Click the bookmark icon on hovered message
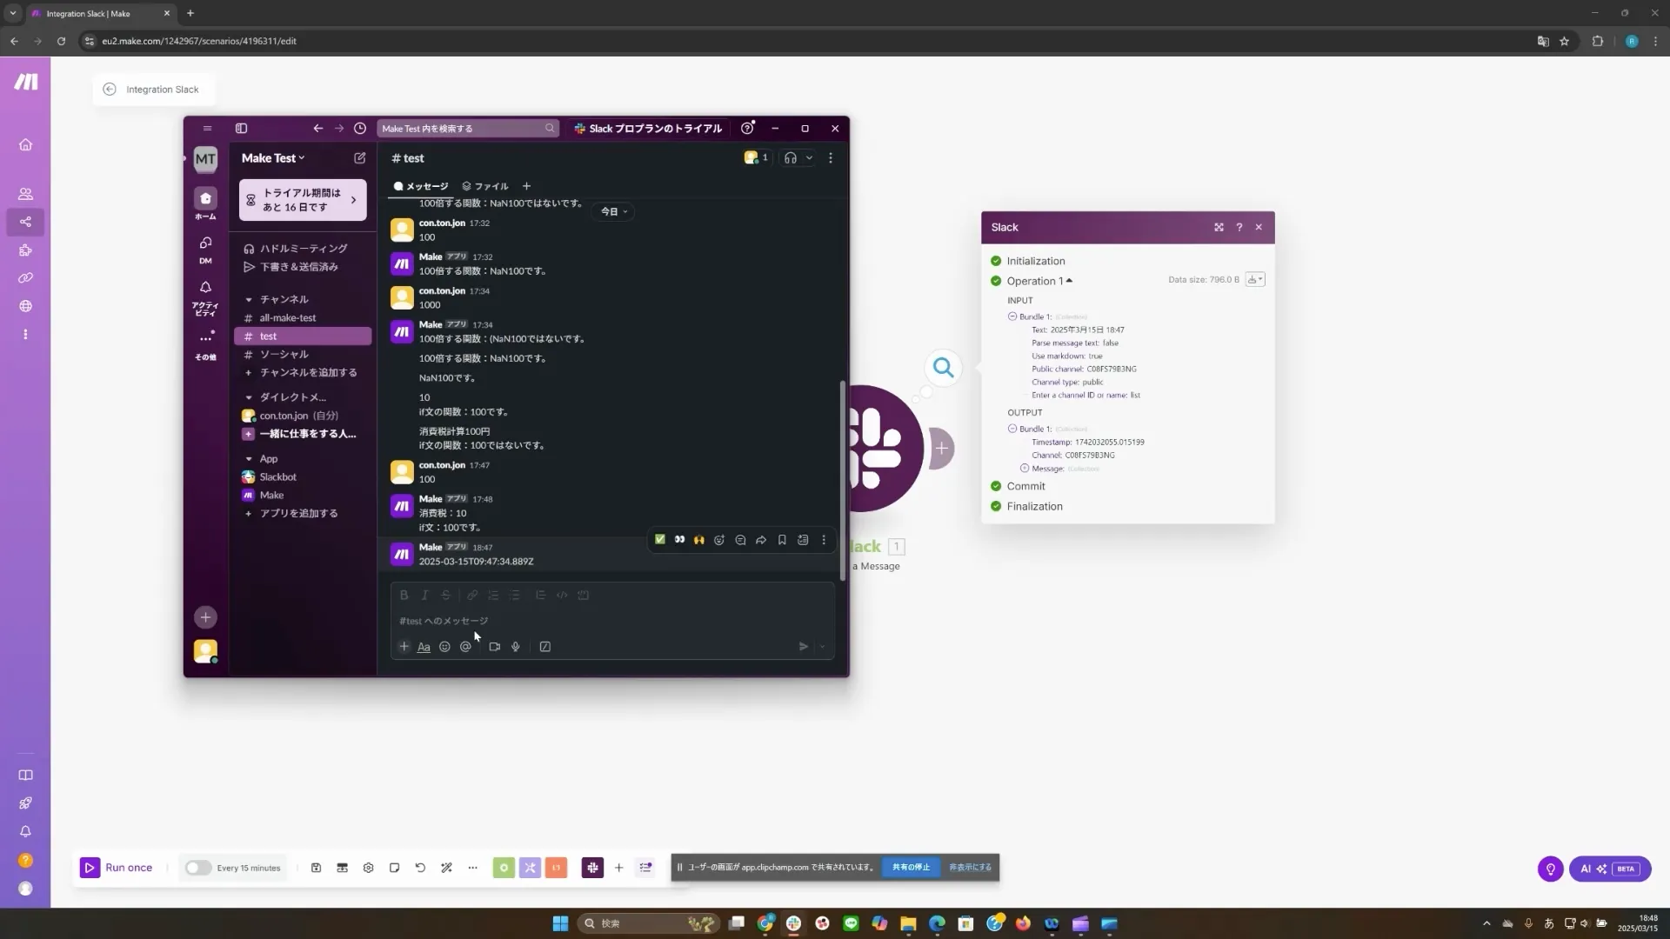The image size is (1670, 939). pyautogui.click(x=782, y=540)
